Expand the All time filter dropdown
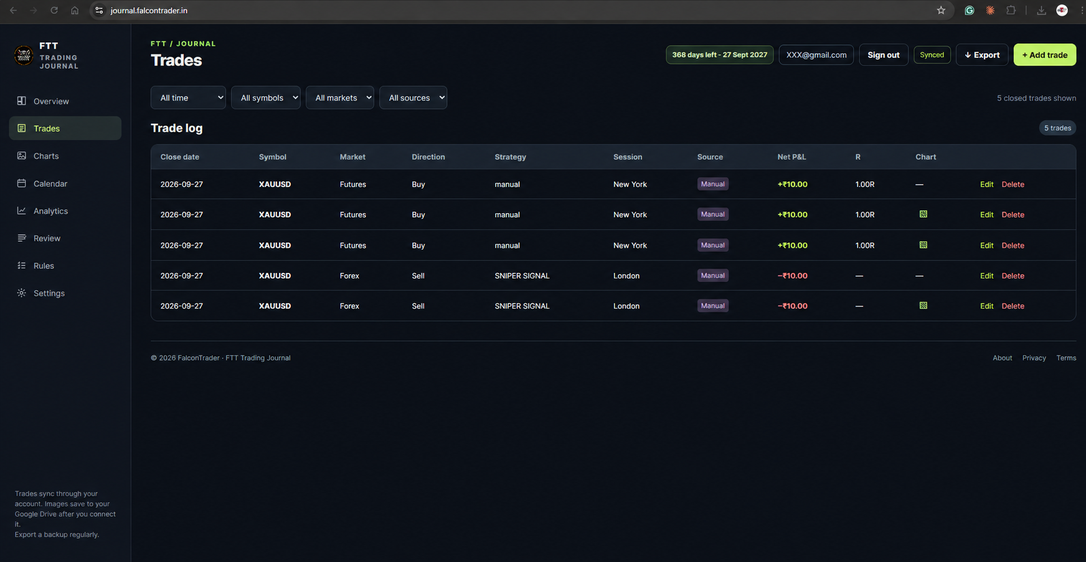The image size is (1086, 562). pos(188,98)
